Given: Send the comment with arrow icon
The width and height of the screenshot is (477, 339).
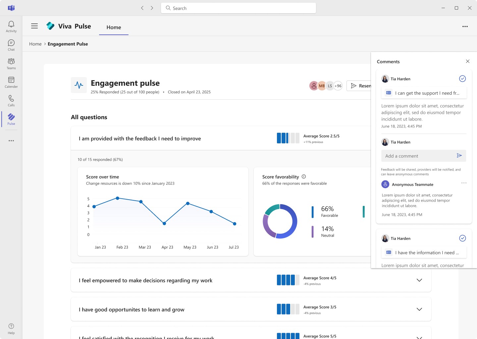Looking at the screenshot, I should pyautogui.click(x=459, y=156).
